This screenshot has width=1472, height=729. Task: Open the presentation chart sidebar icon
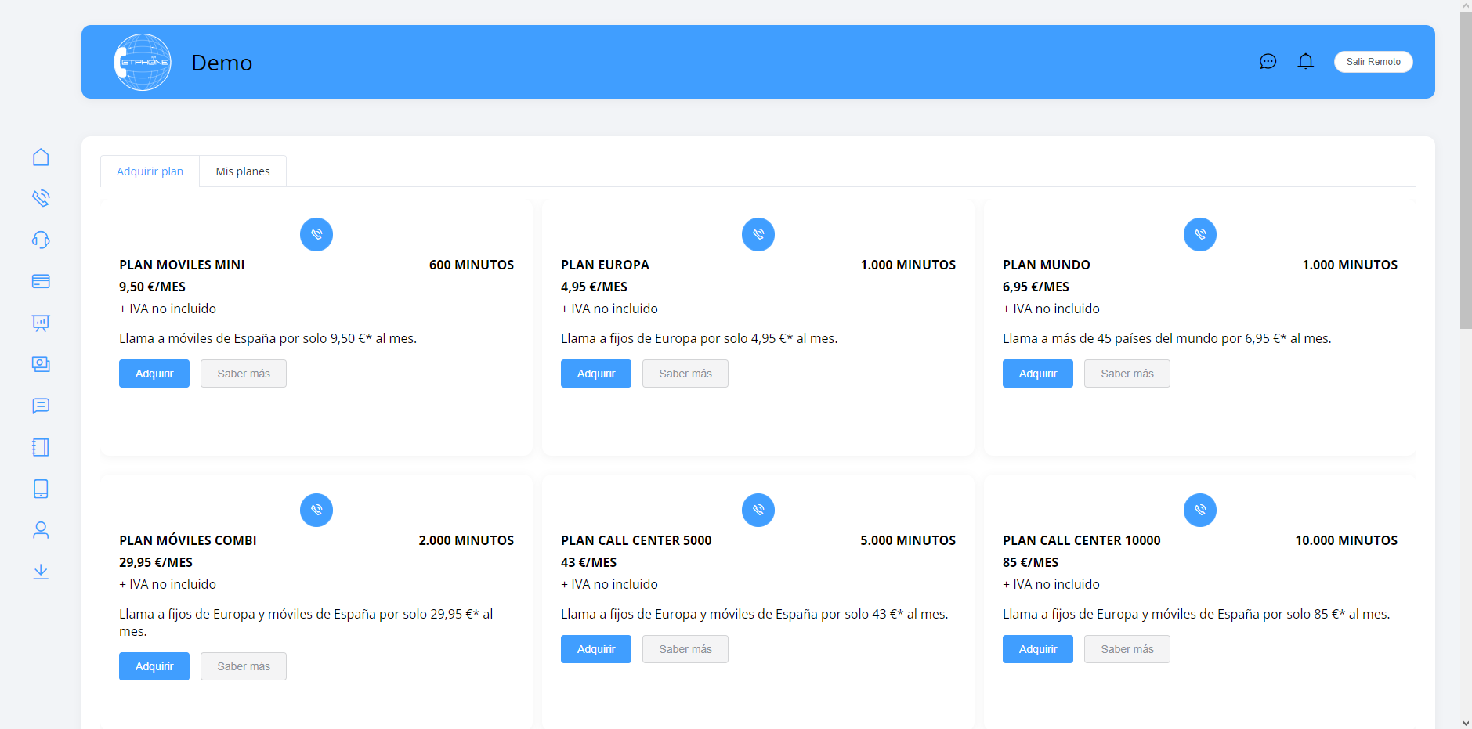(41, 323)
